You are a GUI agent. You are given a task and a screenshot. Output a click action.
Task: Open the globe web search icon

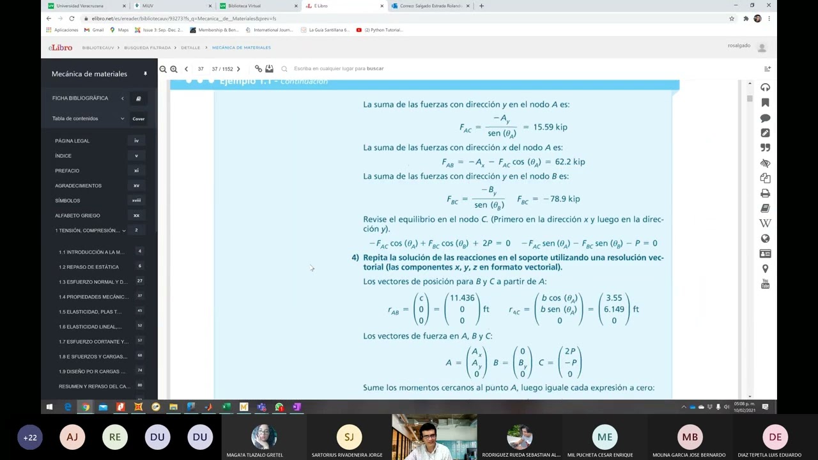coord(765,238)
